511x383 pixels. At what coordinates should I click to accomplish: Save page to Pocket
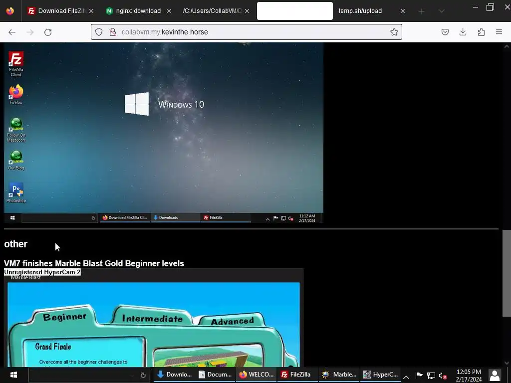click(445, 32)
